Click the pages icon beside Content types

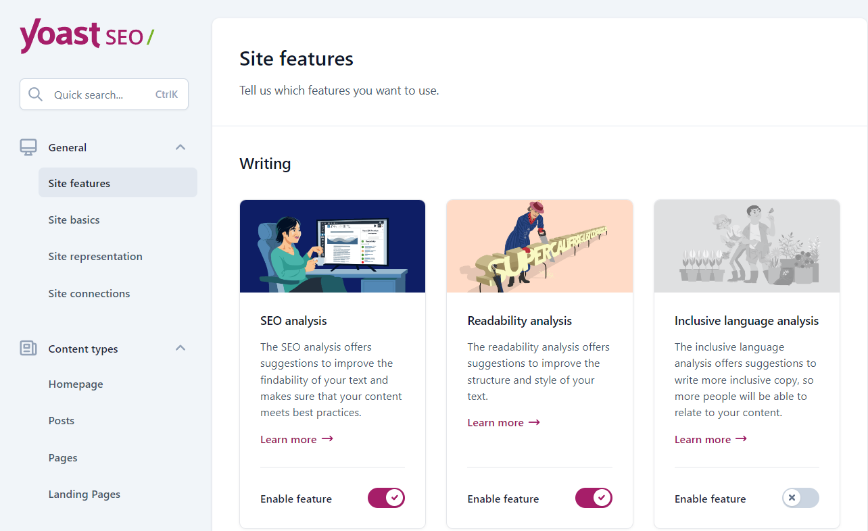point(28,348)
